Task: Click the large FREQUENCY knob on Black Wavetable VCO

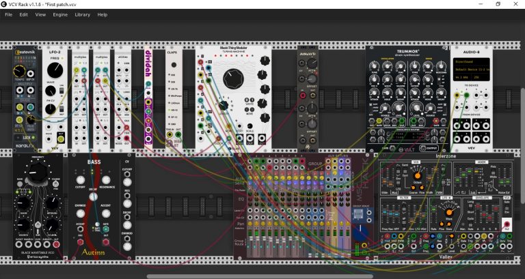Action: point(38,171)
